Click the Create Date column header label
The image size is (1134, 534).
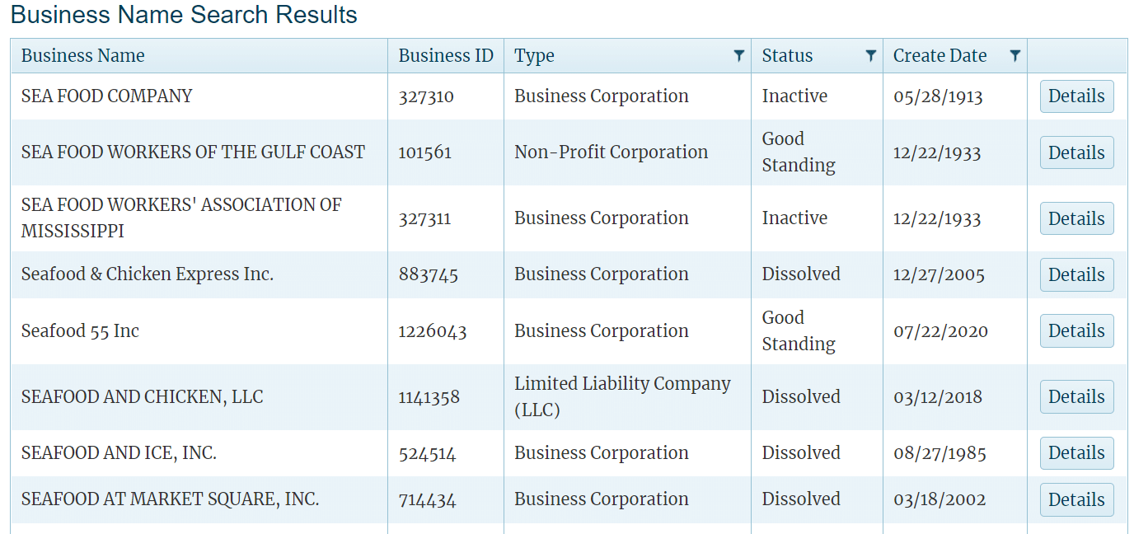pyautogui.click(x=940, y=56)
